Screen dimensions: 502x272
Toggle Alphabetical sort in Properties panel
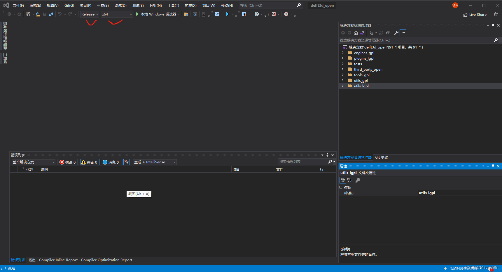[349, 181]
